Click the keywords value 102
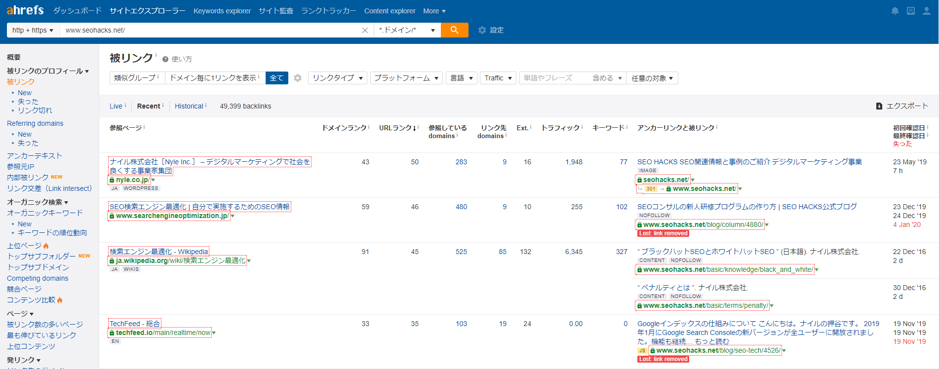 tap(622, 207)
